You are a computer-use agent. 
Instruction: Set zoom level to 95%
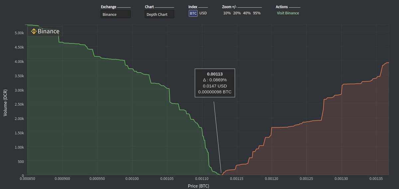tap(257, 13)
